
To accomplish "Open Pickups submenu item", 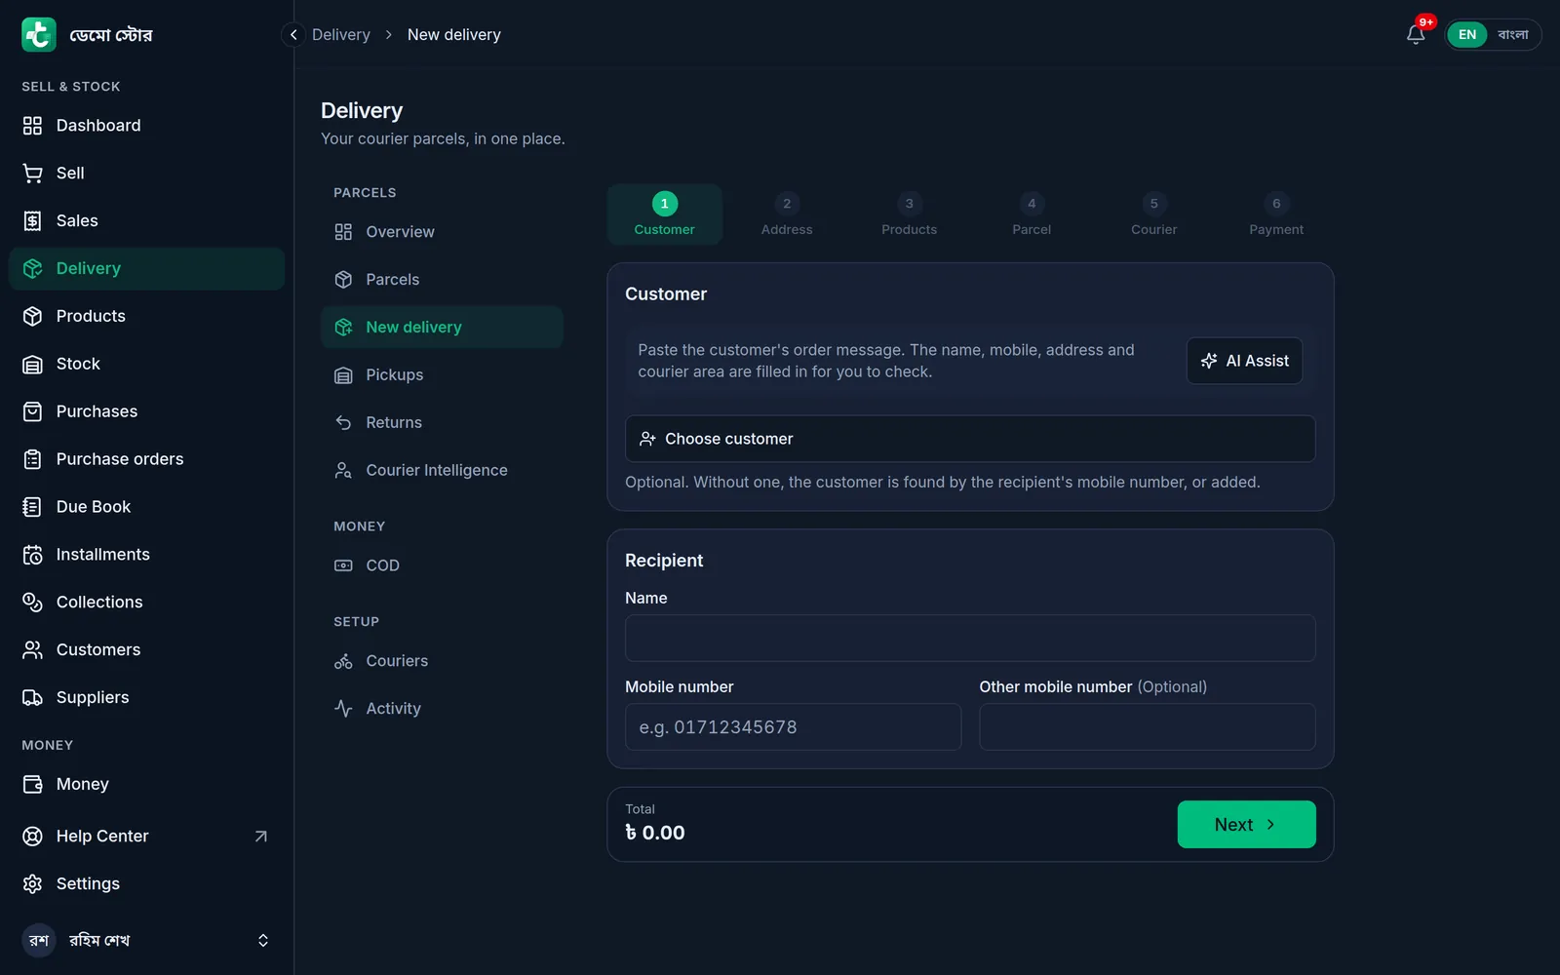I will point(443,375).
